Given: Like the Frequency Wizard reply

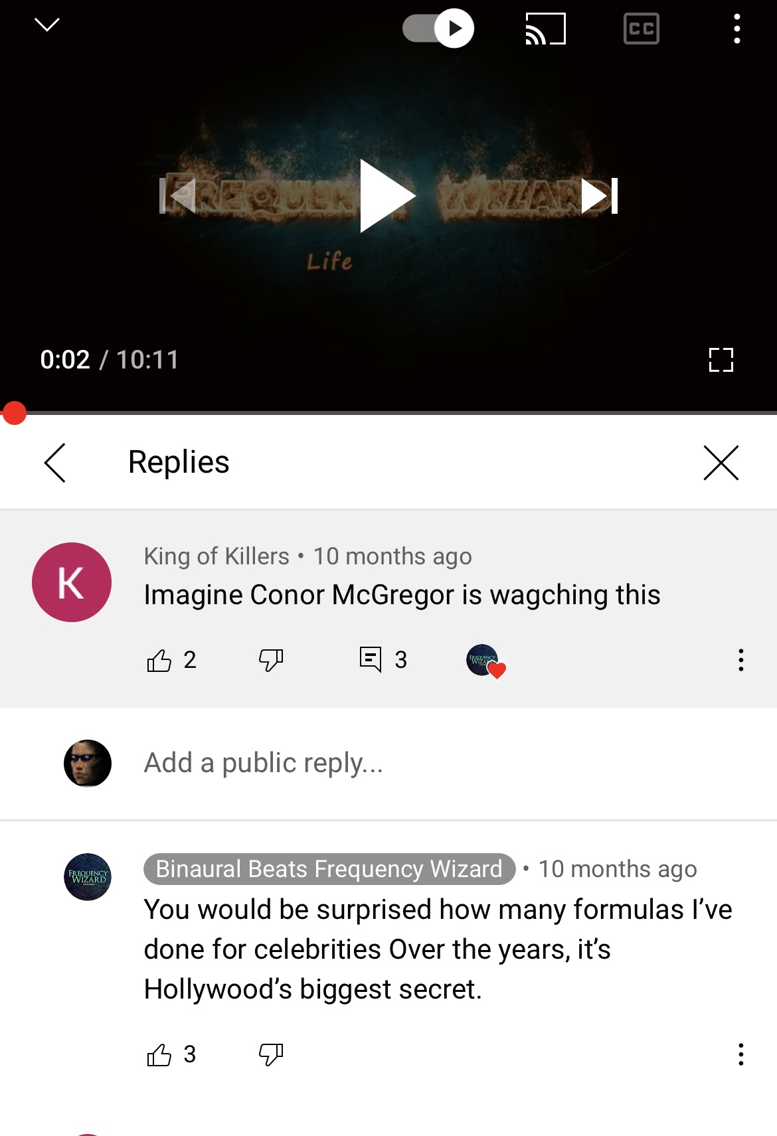Looking at the screenshot, I should [159, 1054].
